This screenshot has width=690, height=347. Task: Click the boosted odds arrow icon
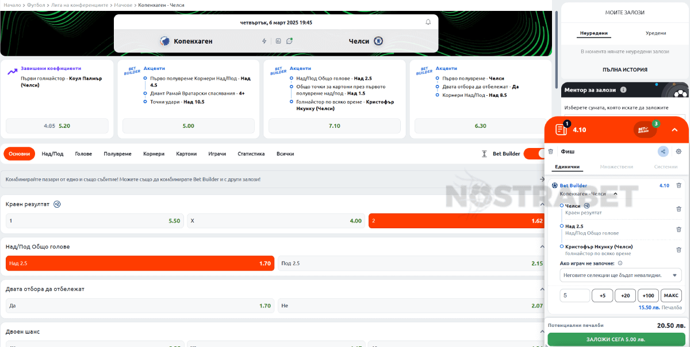click(12, 72)
